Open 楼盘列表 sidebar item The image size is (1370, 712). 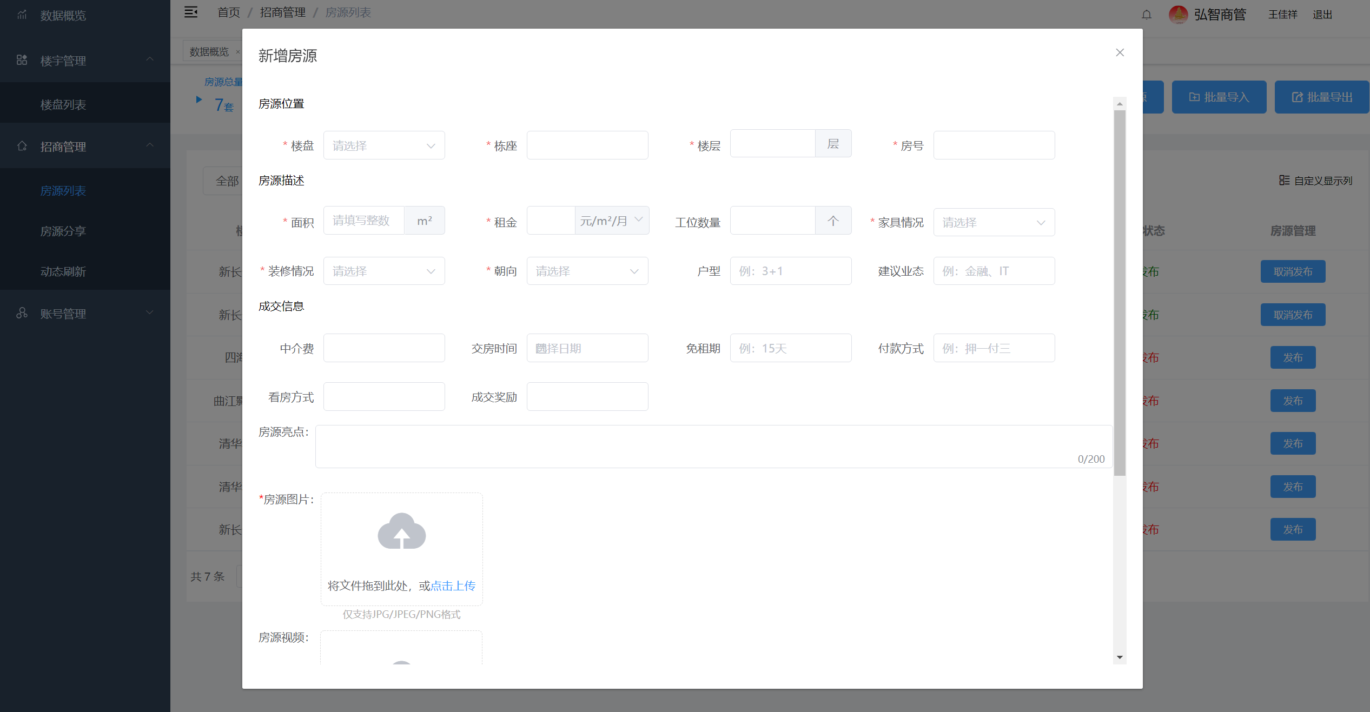tap(85, 105)
